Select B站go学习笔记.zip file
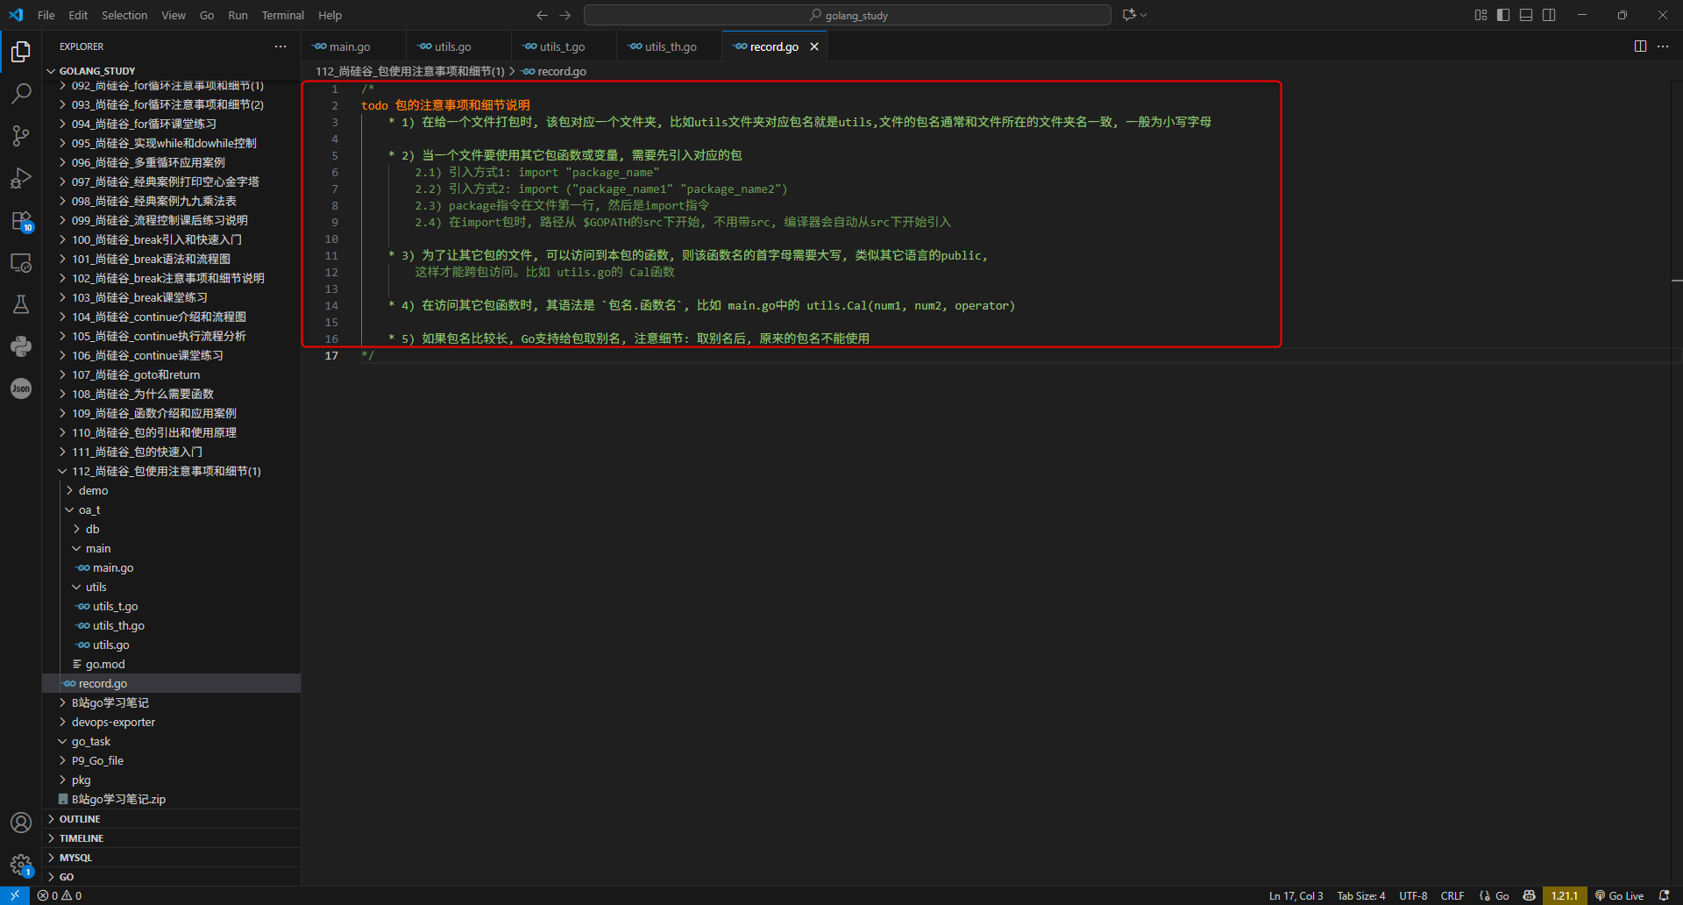The height and width of the screenshot is (905, 1683). click(x=171, y=799)
